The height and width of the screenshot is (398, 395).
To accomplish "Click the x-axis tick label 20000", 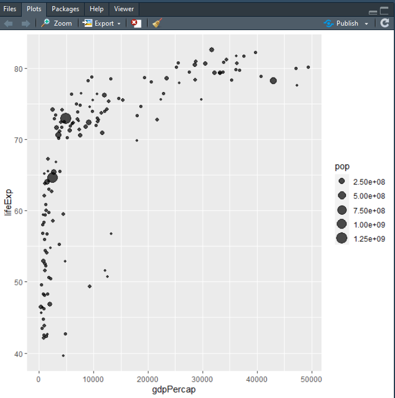I will coord(148,380).
